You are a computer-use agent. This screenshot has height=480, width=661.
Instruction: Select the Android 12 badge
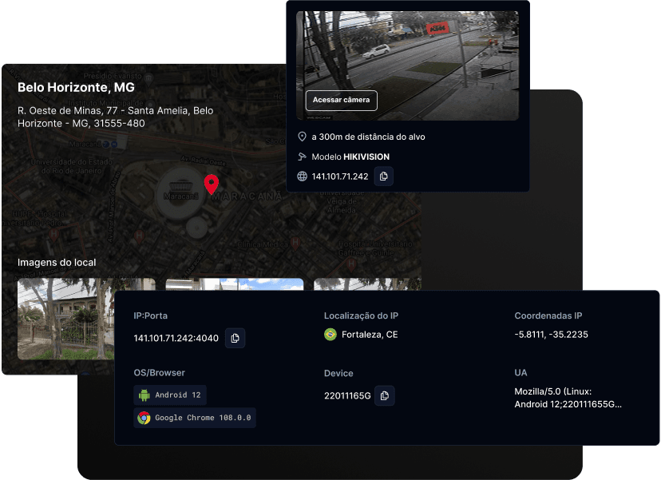click(x=170, y=395)
